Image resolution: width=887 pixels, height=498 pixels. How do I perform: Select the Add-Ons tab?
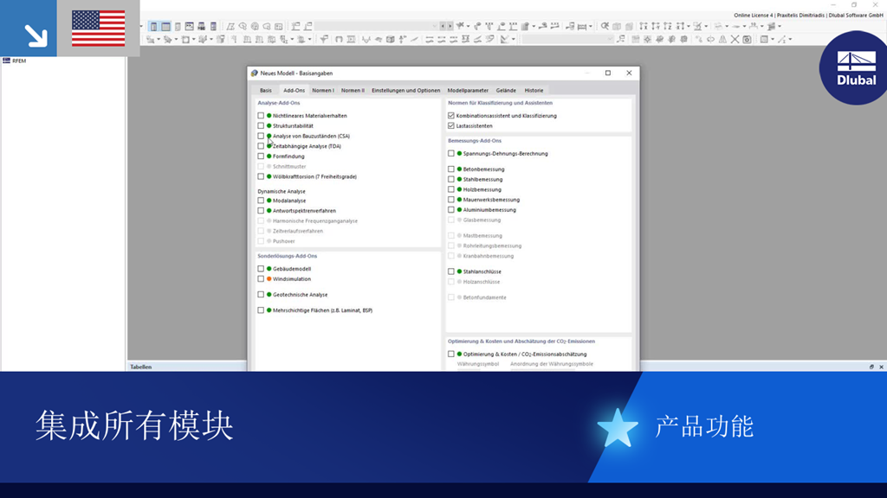295,90
